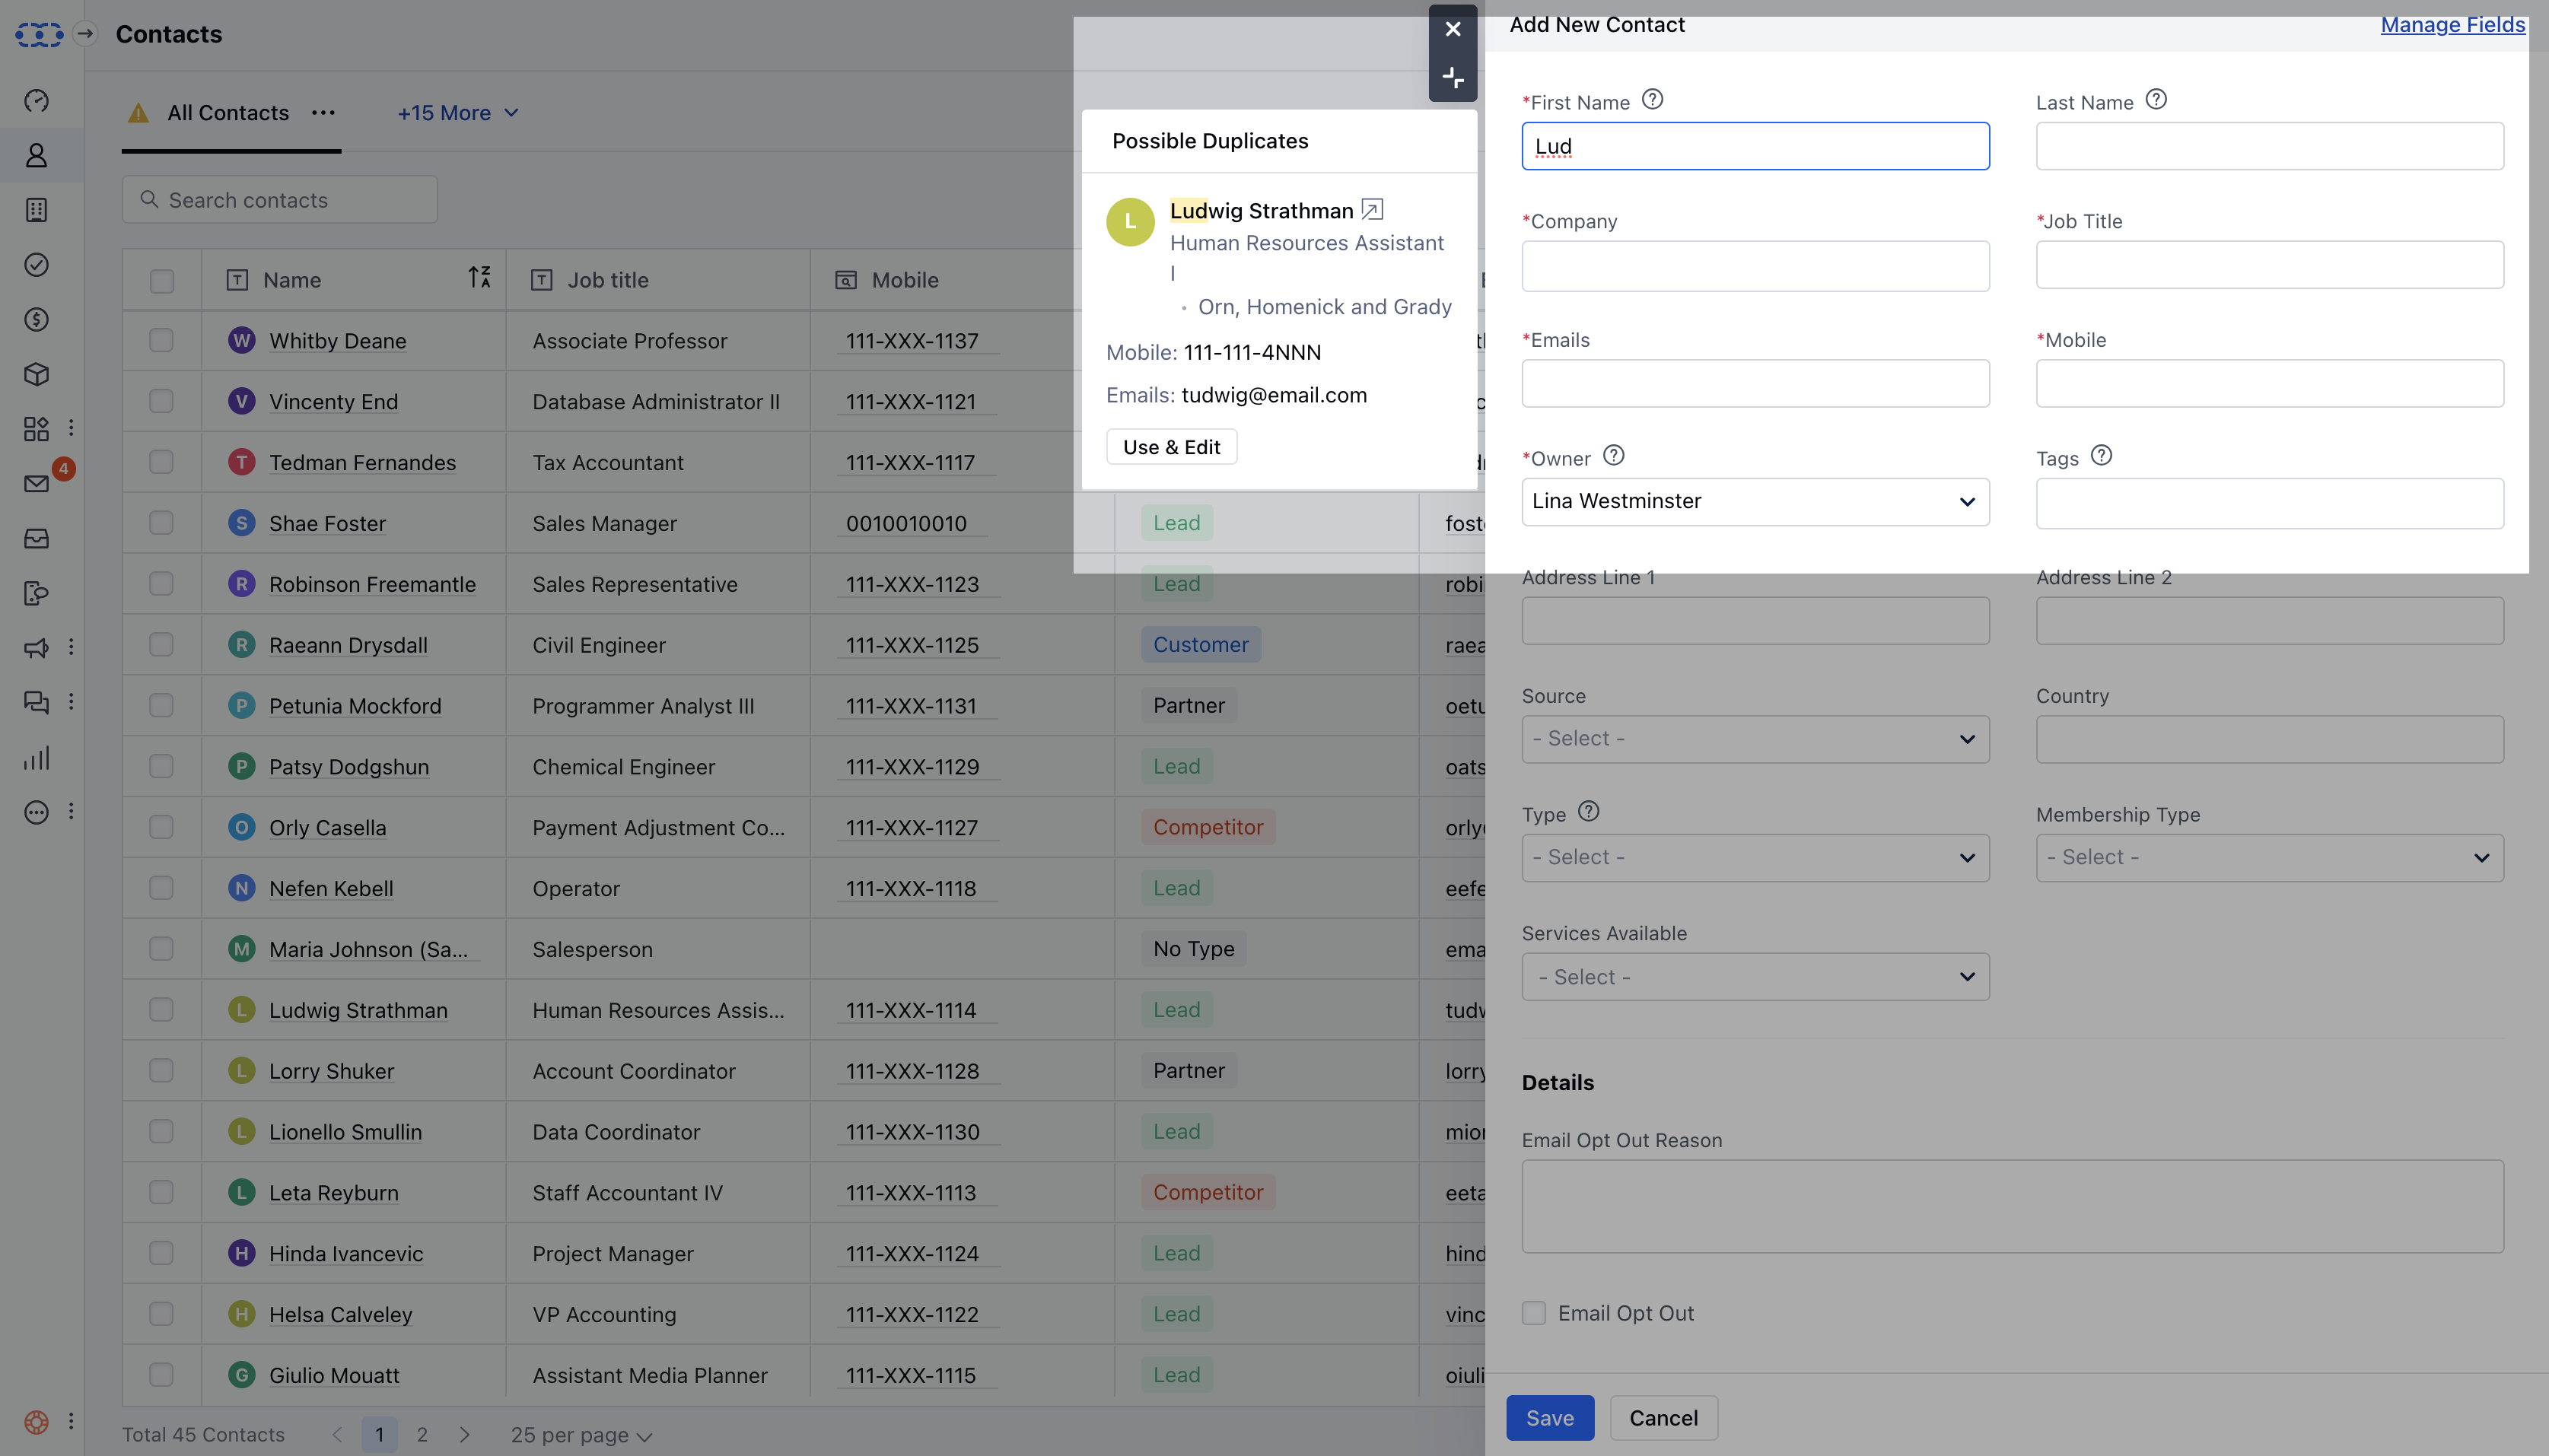Click the Tags help question icon
The width and height of the screenshot is (2549, 1456).
(2101, 456)
